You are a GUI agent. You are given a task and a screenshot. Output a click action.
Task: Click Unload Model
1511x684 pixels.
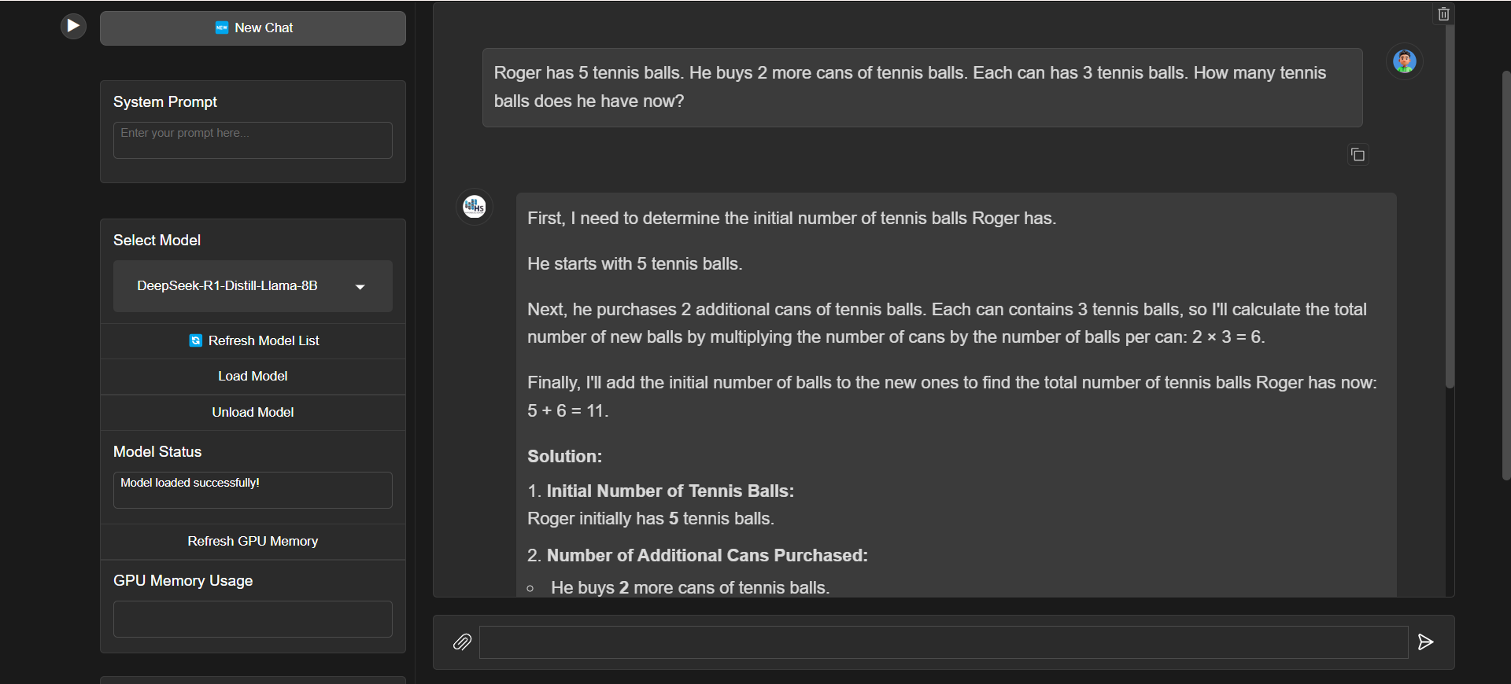pos(252,412)
